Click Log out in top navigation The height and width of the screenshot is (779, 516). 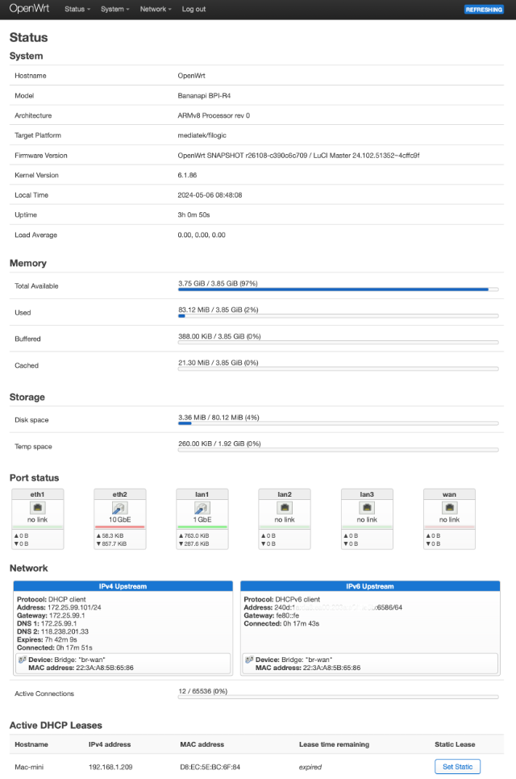point(193,10)
